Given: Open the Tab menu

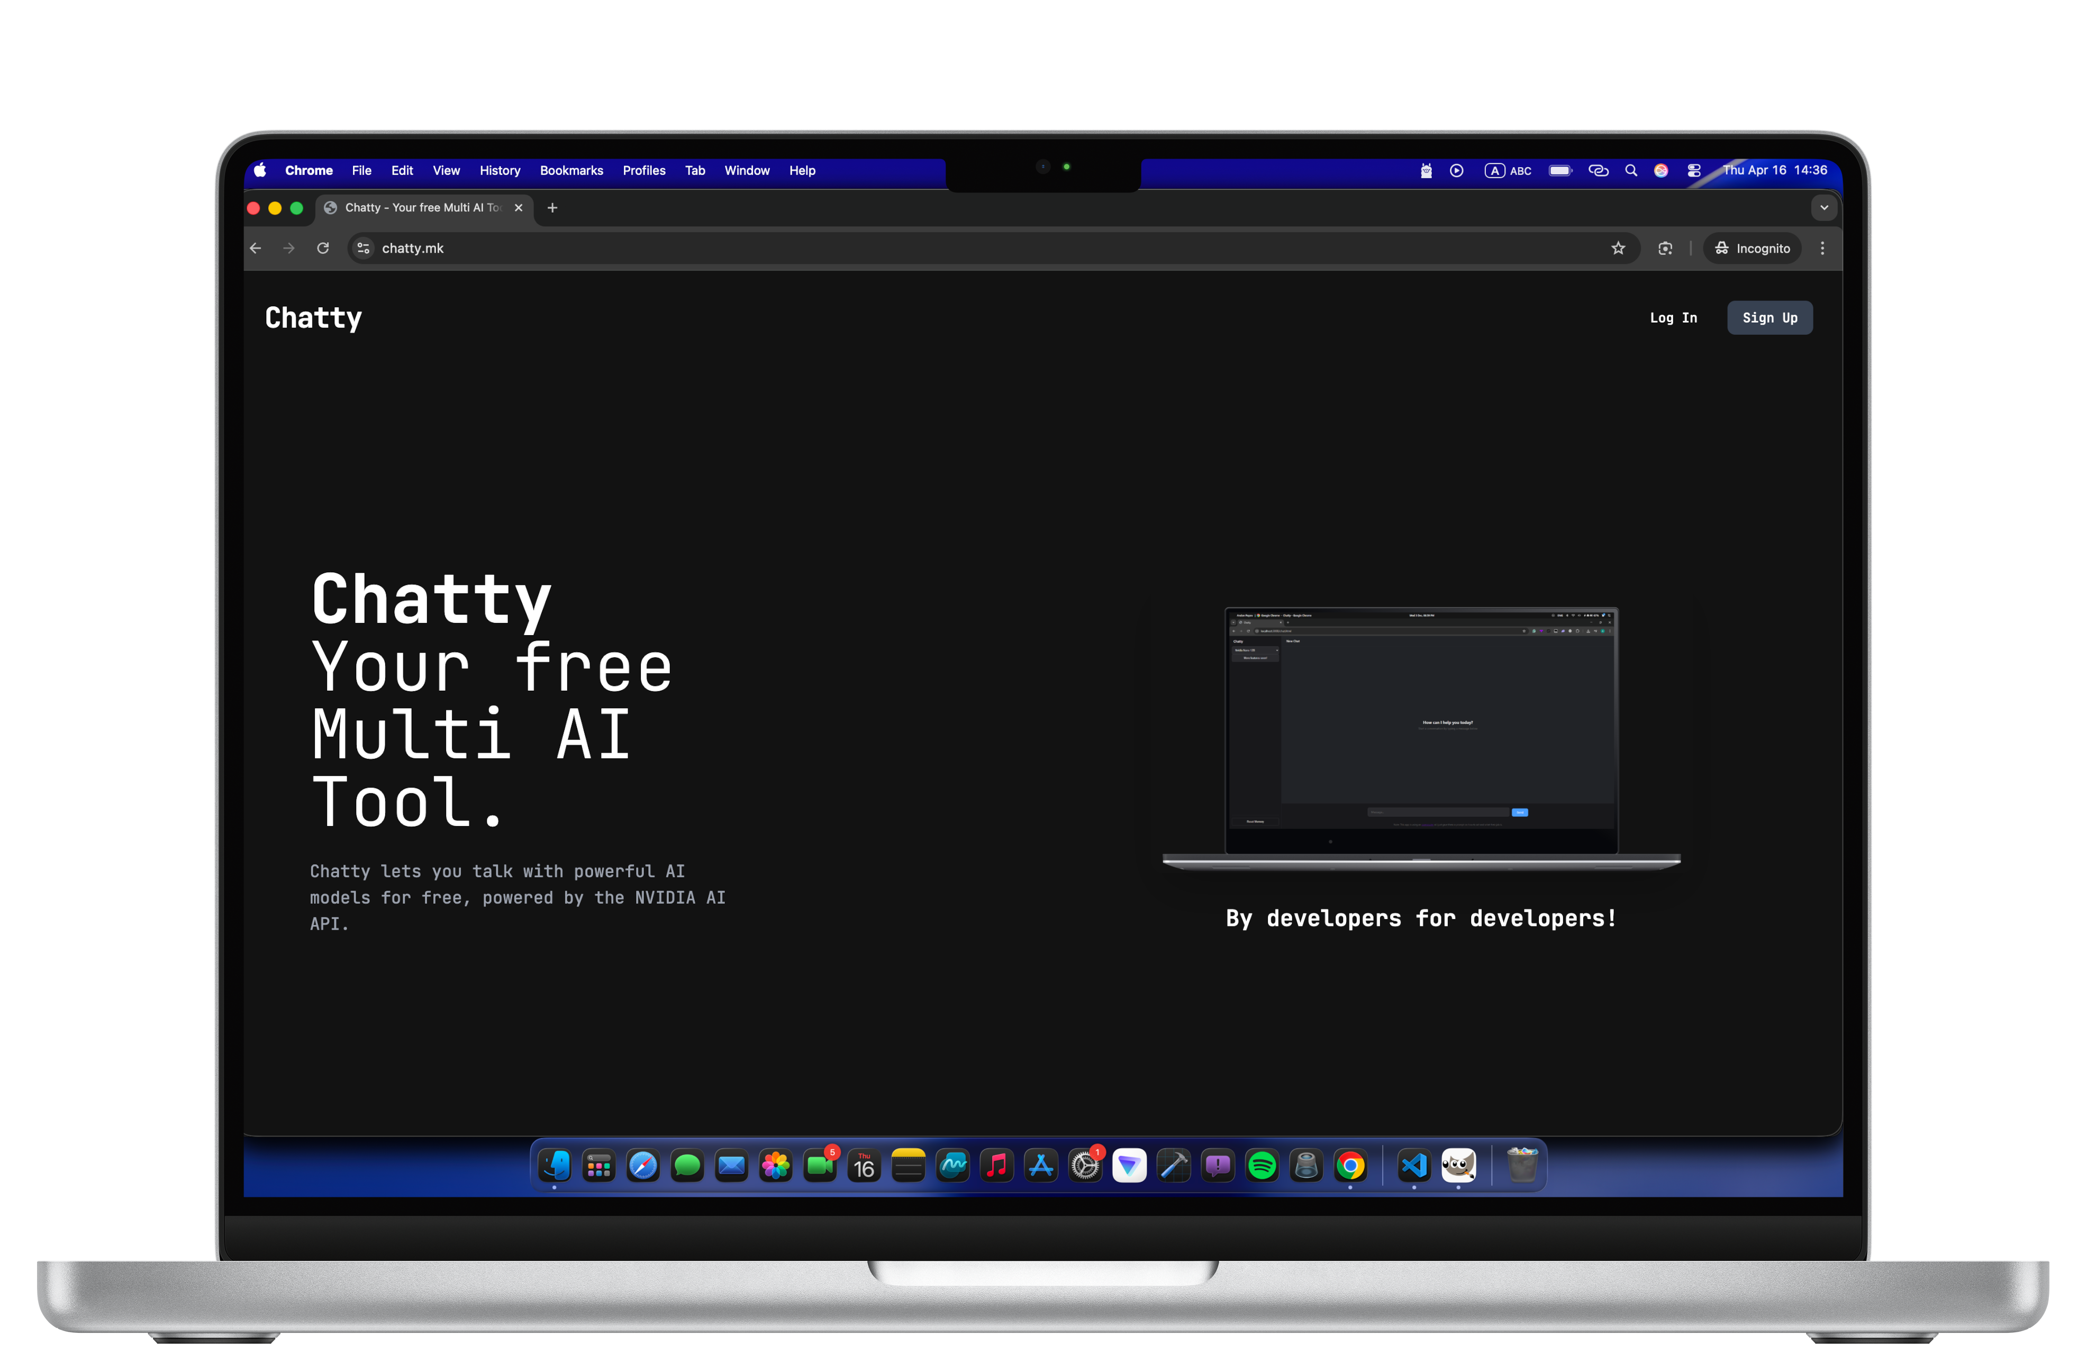Looking at the screenshot, I should click(694, 170).
